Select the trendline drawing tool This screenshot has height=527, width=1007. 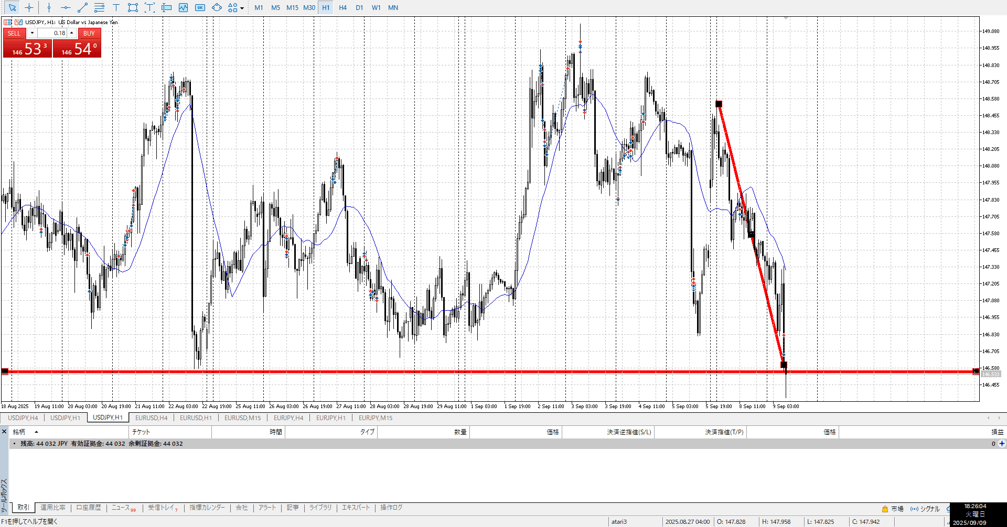tap(82, 7)
